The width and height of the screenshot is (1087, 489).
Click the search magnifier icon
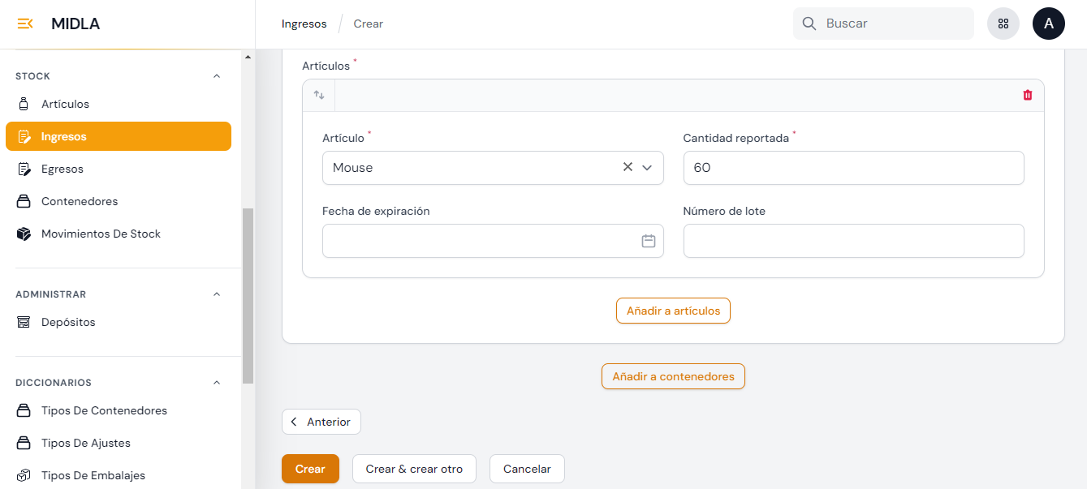pos(809,24)
